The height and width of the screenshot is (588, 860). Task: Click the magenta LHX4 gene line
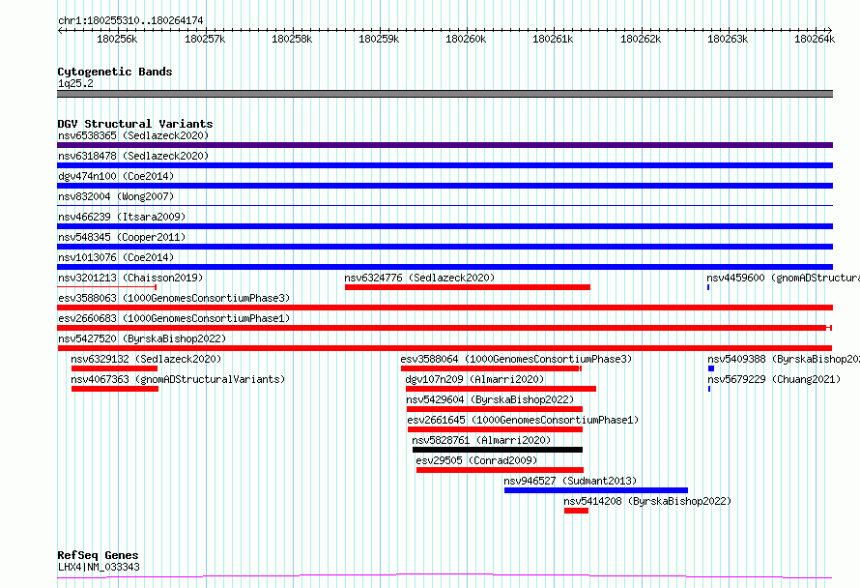pyautogui.click(x=444, y=576)
